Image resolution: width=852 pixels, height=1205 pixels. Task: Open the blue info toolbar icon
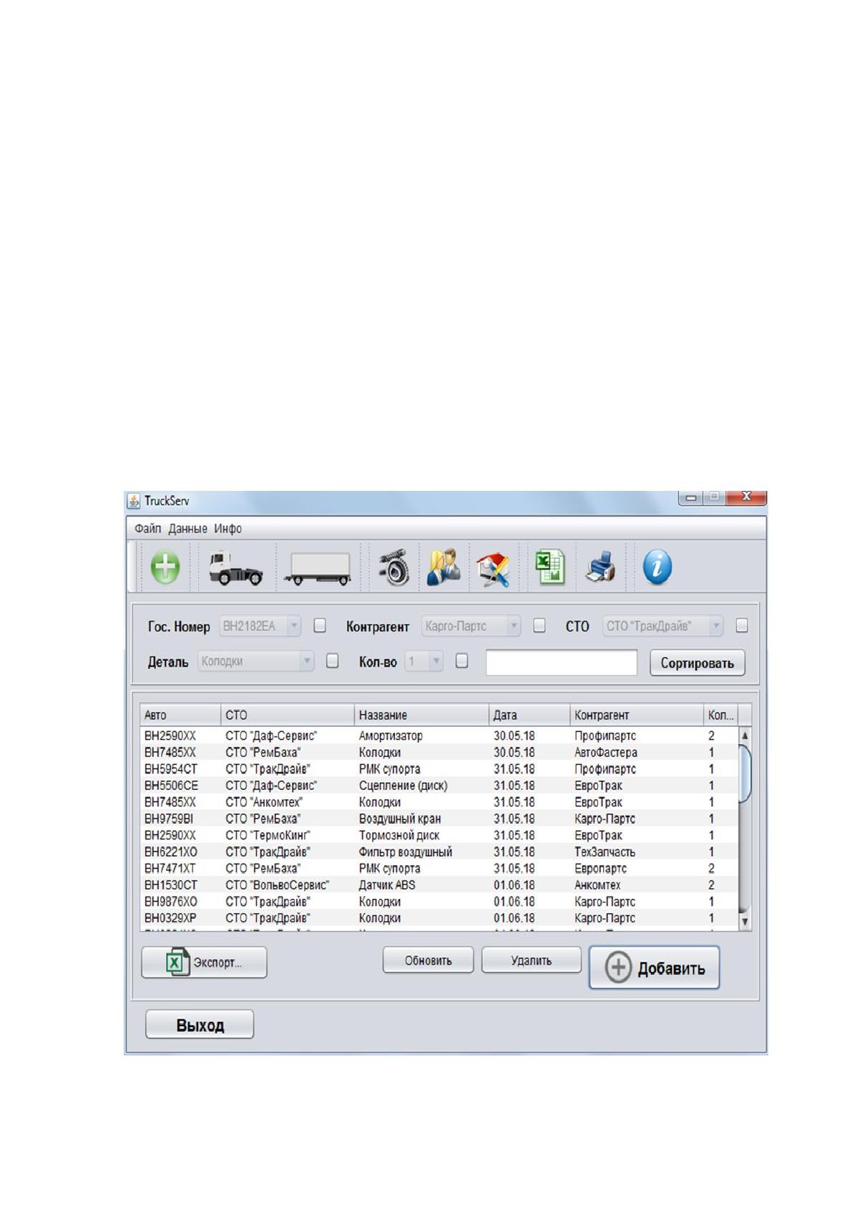tap(657, 567)
